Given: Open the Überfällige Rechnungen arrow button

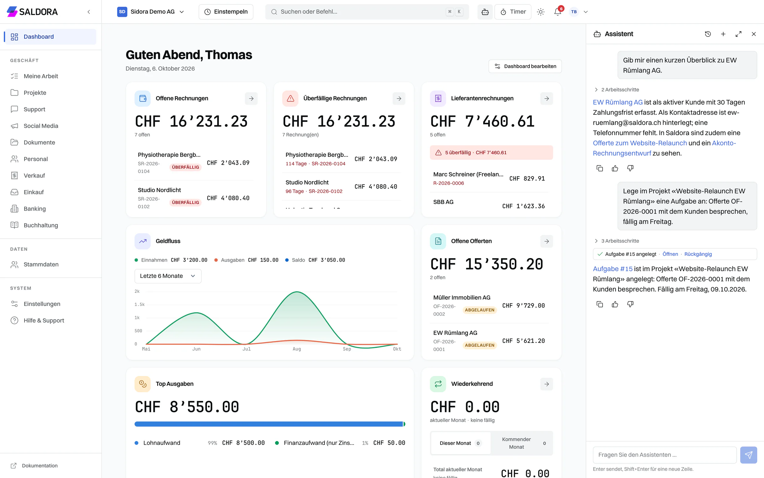Looking at the screenshot, I should 399,98.
